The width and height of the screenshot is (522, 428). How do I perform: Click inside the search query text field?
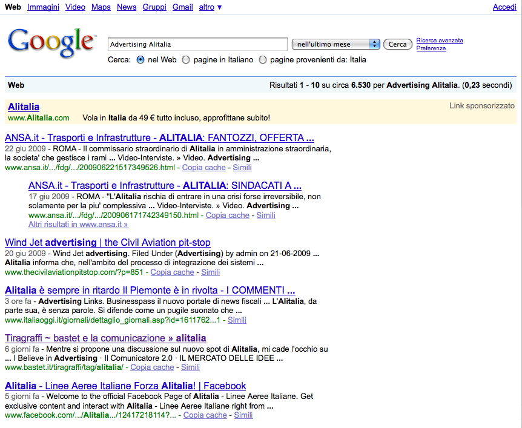coord(197,44)
